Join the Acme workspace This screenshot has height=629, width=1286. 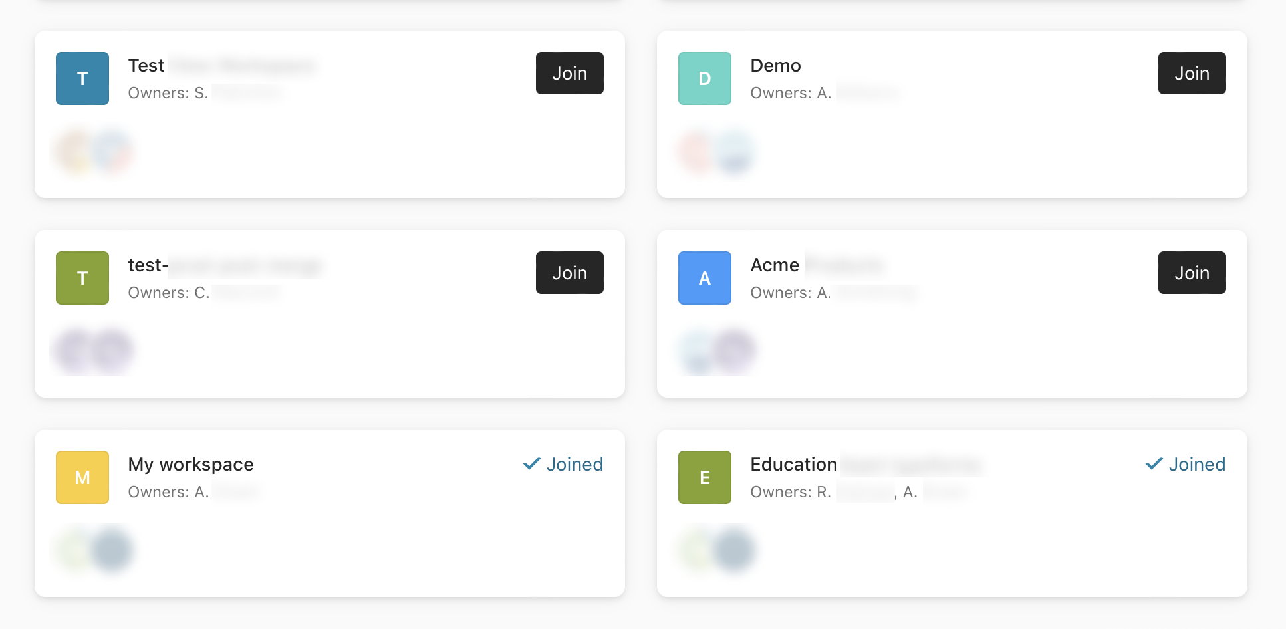pos(1192,273)
